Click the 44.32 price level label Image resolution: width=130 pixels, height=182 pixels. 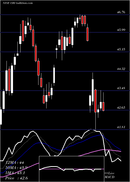(121, 69)
